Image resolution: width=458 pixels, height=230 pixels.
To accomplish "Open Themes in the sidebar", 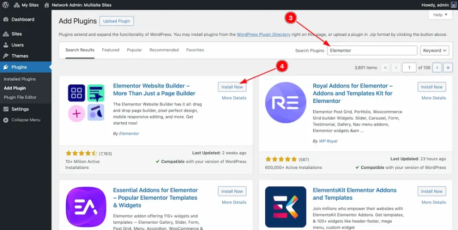I will [20, 56].
